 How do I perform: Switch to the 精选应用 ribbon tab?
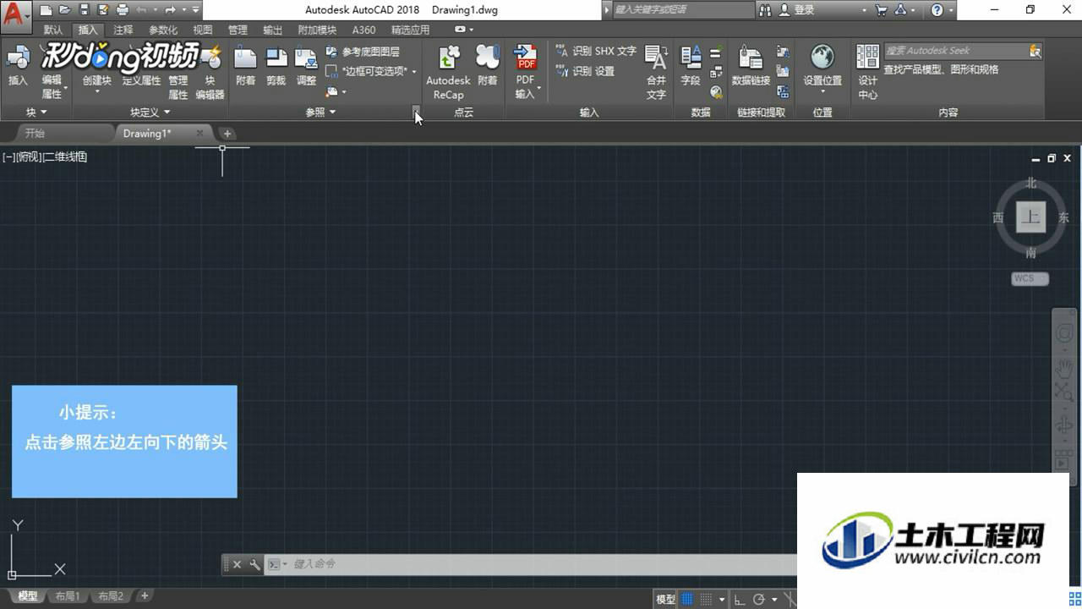(410, 30)
